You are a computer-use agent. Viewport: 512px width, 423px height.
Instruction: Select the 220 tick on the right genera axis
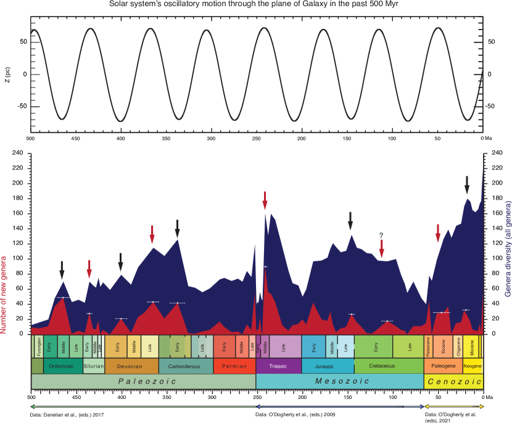point(497,168)
